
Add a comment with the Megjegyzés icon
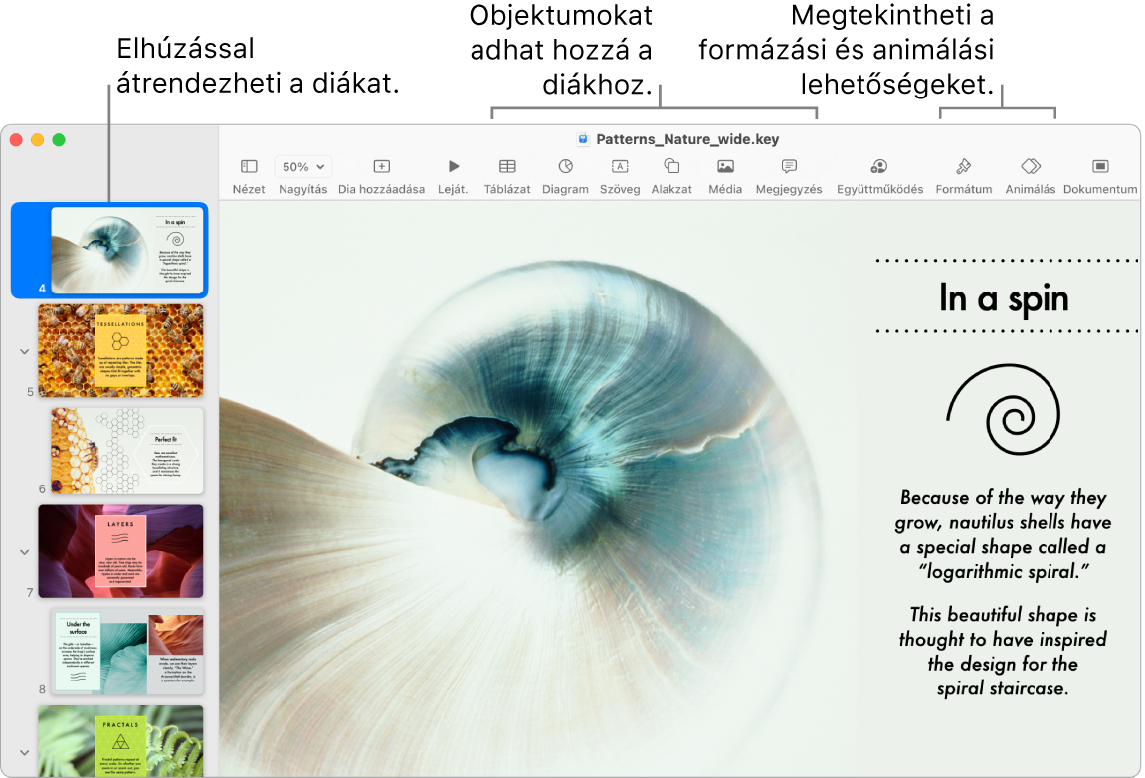(x=788, y=171)
